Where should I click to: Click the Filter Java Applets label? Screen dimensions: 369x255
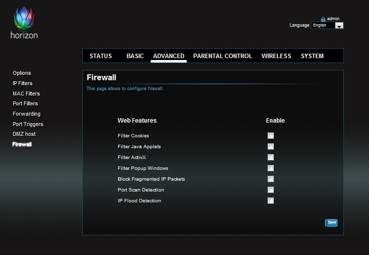coord(139,147)
